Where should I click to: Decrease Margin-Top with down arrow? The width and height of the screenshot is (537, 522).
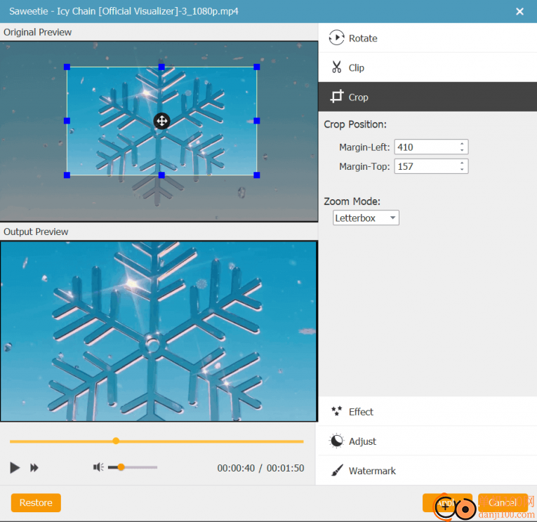(462, 170)
